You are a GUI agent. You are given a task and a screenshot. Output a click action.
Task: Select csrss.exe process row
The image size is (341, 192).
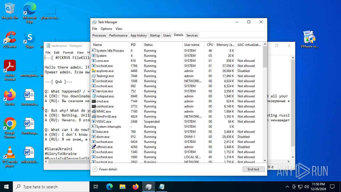tap(177, 61)
